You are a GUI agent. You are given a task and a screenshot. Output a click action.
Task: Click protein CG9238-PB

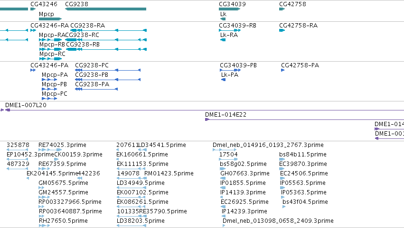tap(92, 75)
